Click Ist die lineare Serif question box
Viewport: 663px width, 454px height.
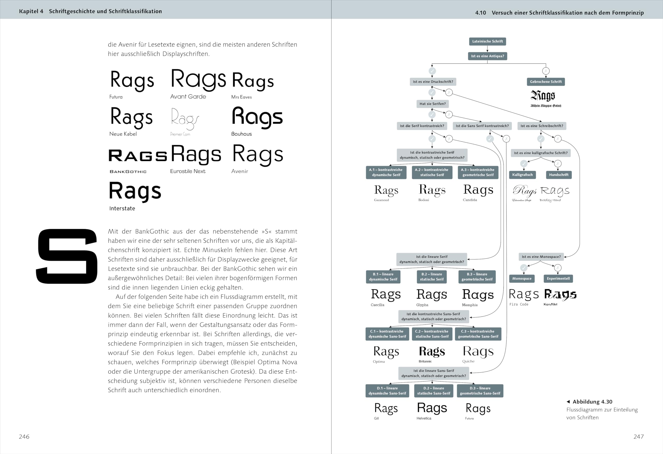(432, 259)
